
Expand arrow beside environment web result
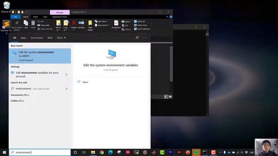(66, 88)
